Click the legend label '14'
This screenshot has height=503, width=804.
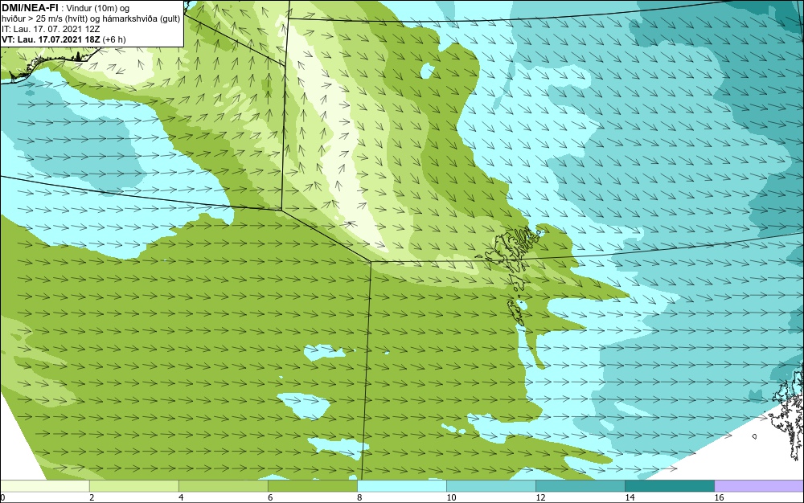[630, 497]
